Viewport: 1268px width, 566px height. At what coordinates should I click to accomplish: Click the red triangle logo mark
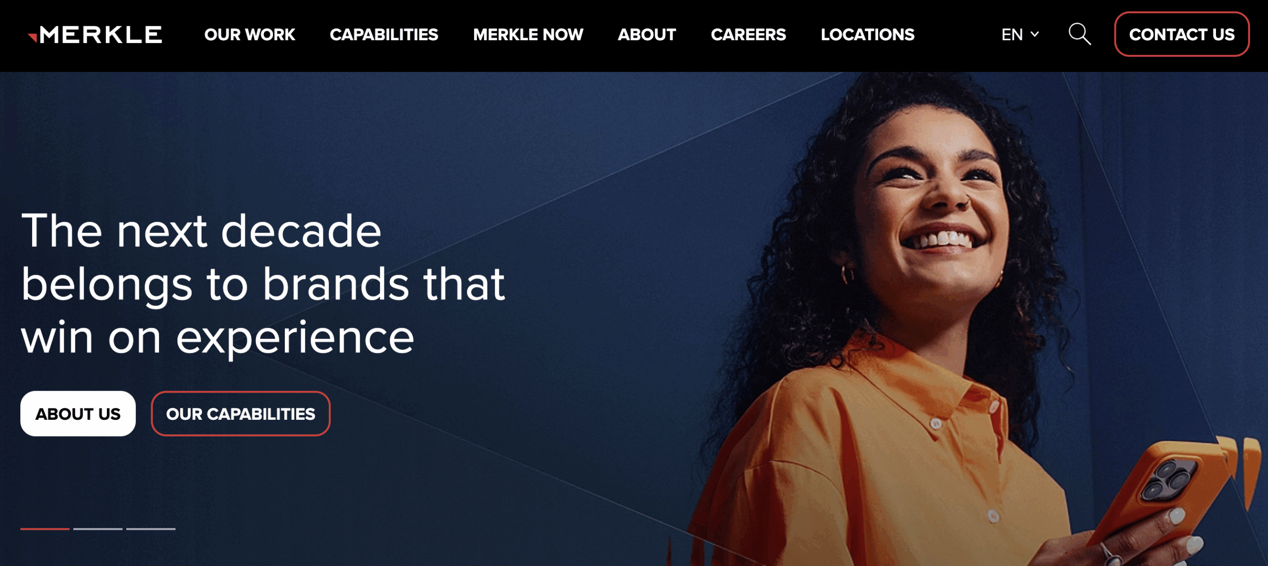point(33,38)
